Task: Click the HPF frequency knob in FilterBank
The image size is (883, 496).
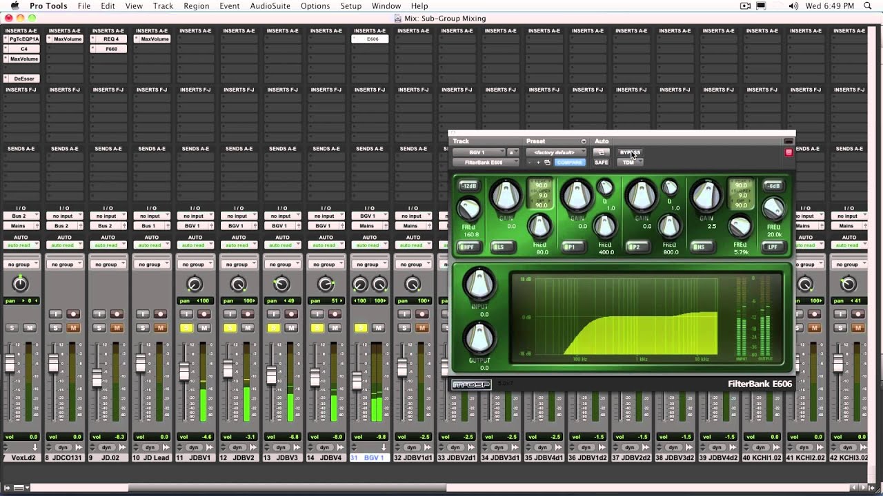Action: (x=469, y=209)
